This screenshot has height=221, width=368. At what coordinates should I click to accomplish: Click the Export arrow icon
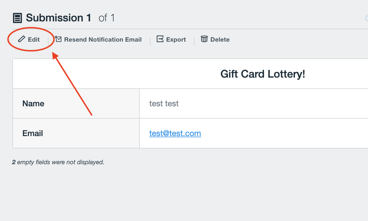pos(160,39)
